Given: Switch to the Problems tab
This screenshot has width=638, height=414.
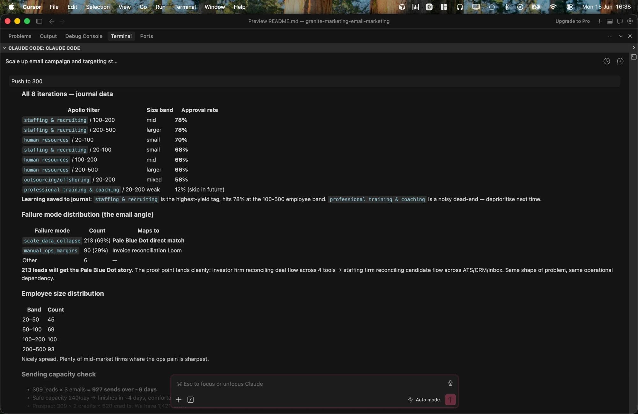Looking at the screenshot, I should tap(20, 36).
